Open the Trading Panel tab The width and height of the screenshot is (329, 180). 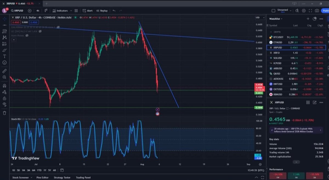pyautogui.click(x=83, y=178)
